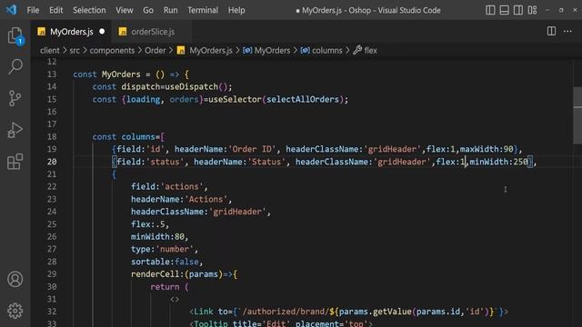Click field:'actions' on line 22
Viewport: 582px width, 327px height.
click(x=167, y=186)
